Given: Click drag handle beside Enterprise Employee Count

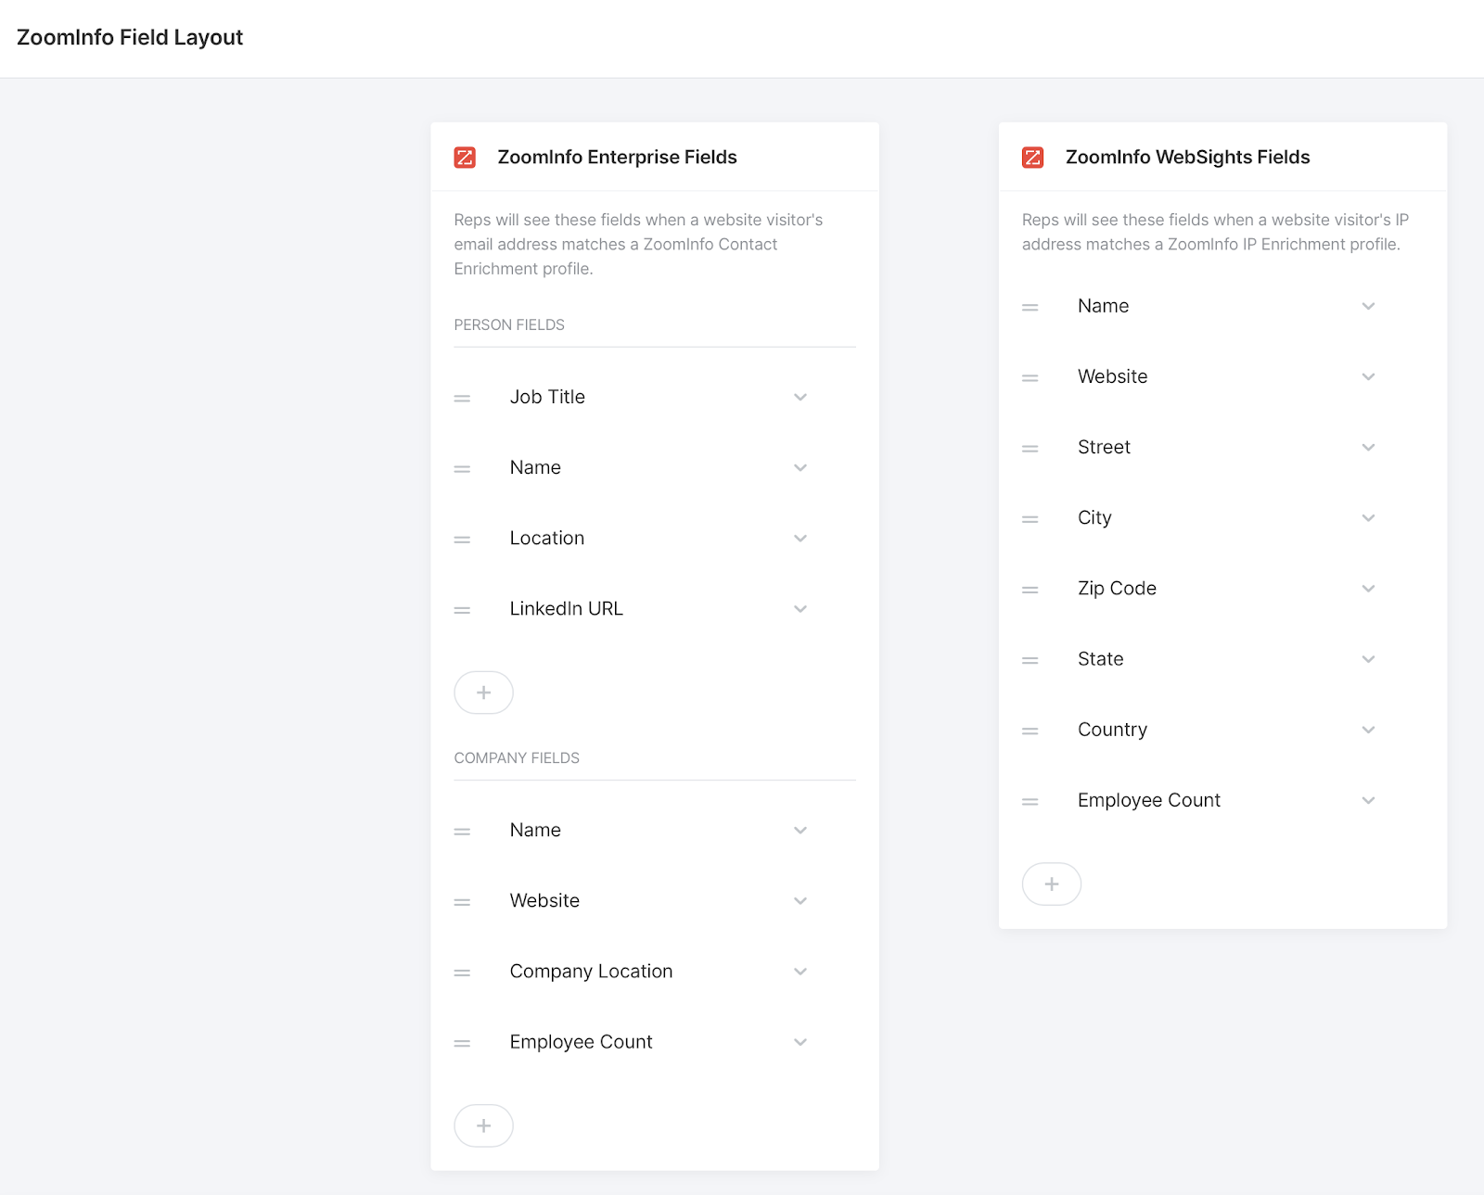Looking at the screenshot, I should (x=462, y=1043).
